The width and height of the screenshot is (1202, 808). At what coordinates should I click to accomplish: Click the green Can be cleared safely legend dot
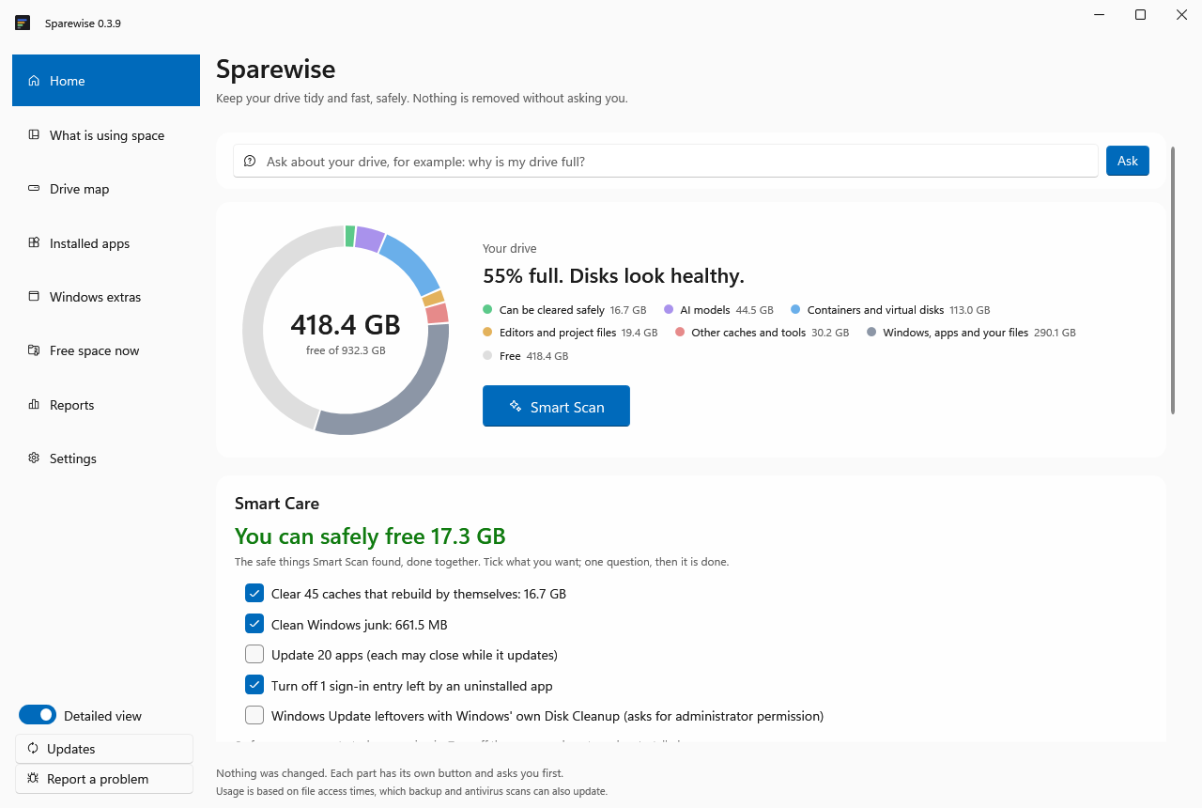(x=487, y=309)
